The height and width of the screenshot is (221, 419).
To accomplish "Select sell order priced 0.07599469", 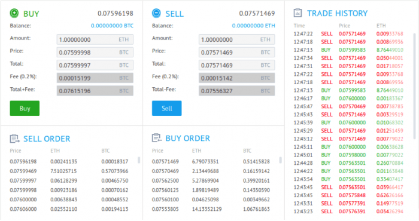I will tap(69, 171).
